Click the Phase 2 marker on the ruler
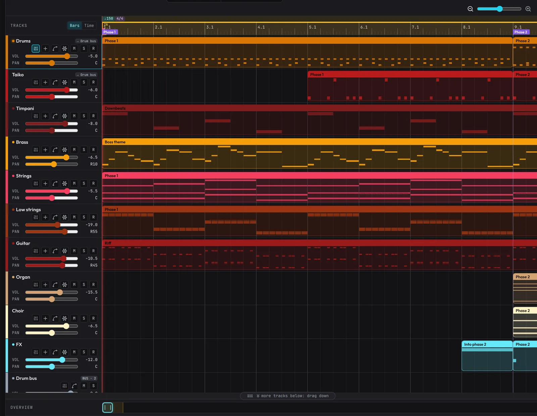537x416 pixels. [x=522, y=32]
